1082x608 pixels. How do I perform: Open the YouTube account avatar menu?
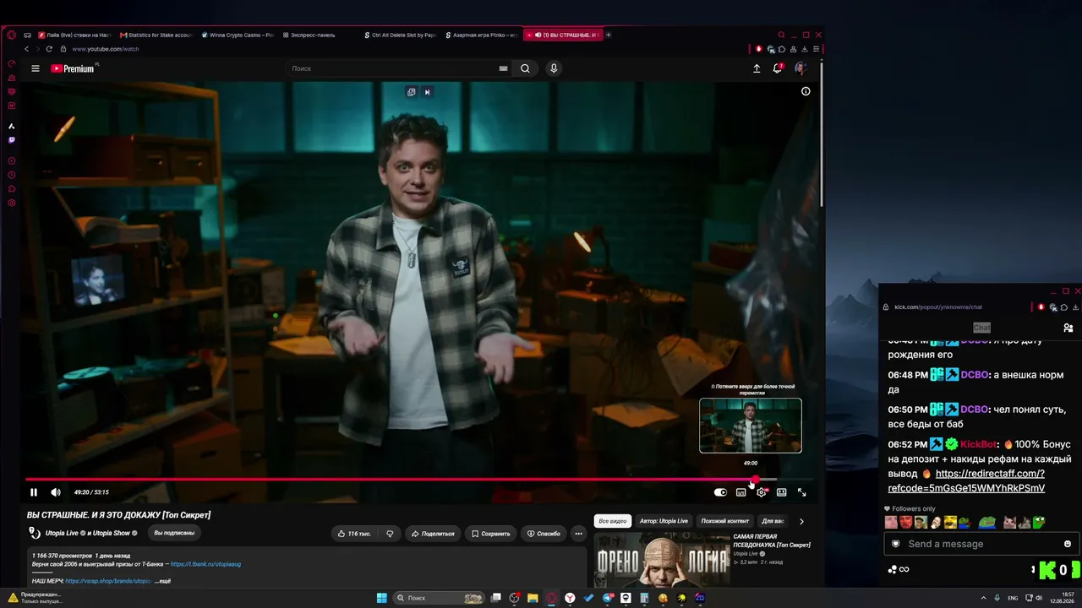[801, 68]
